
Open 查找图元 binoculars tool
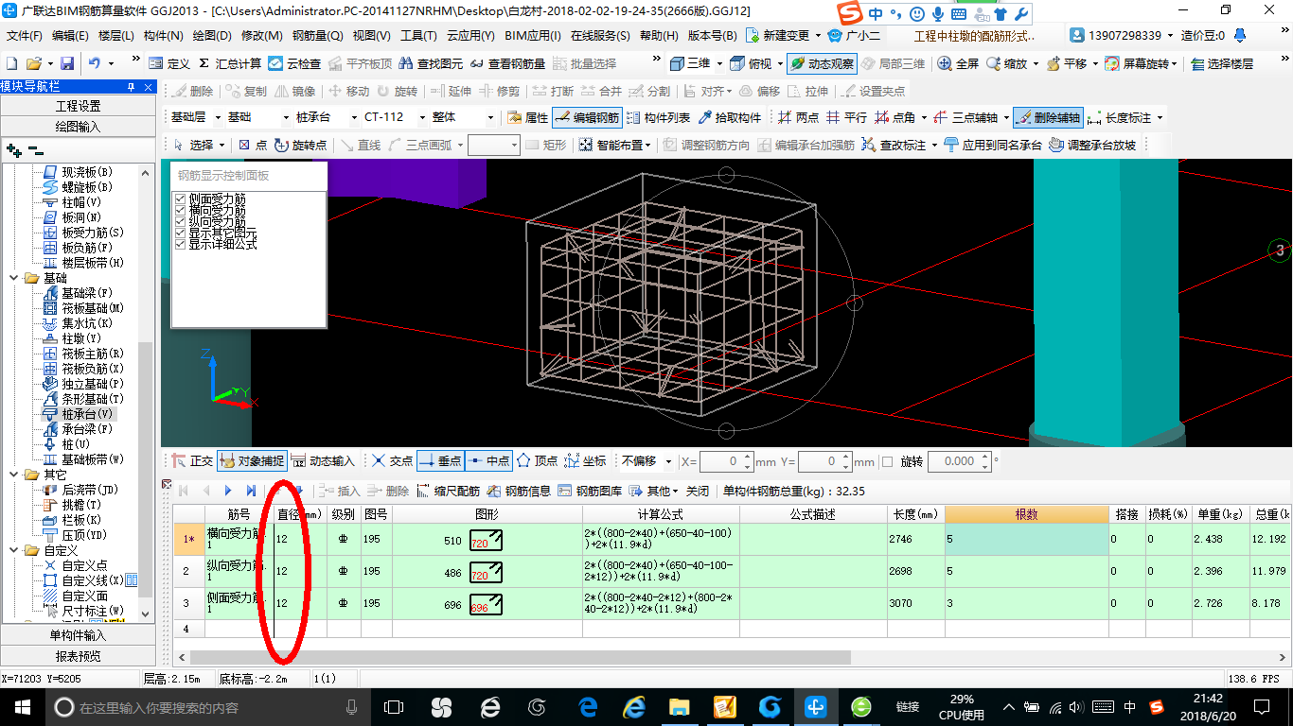[x=431, y=63]
